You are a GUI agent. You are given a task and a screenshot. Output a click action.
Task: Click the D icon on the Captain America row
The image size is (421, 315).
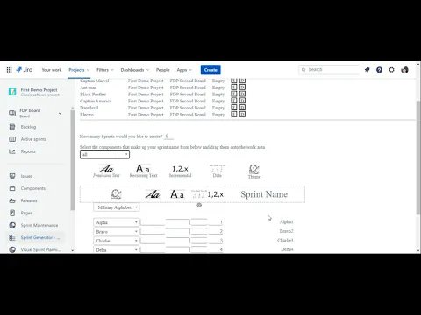(242, 101)
